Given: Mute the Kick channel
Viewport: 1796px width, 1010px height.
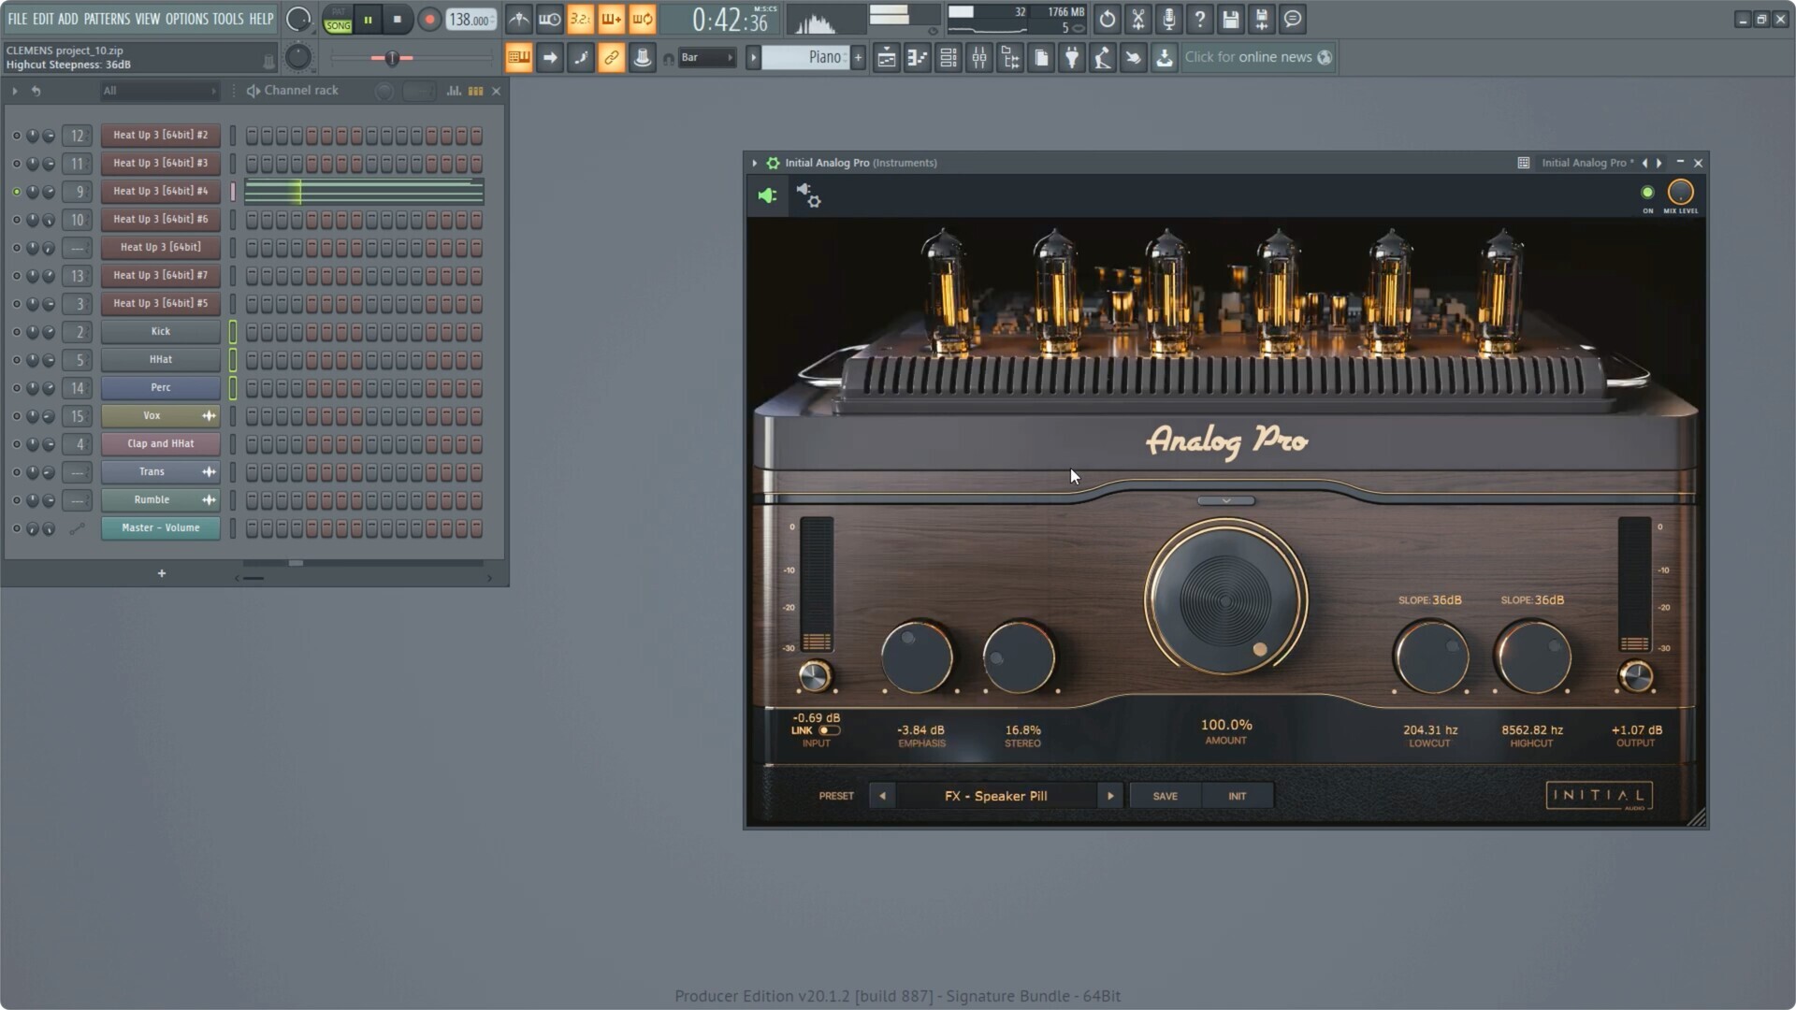Looking at the screenshot, I should click(16, 332).
